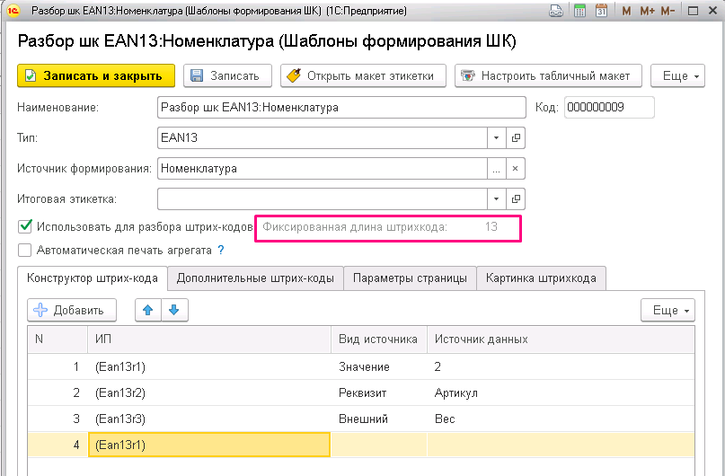
Task: Click the M+ memory add button
Action: click(648, 11)
